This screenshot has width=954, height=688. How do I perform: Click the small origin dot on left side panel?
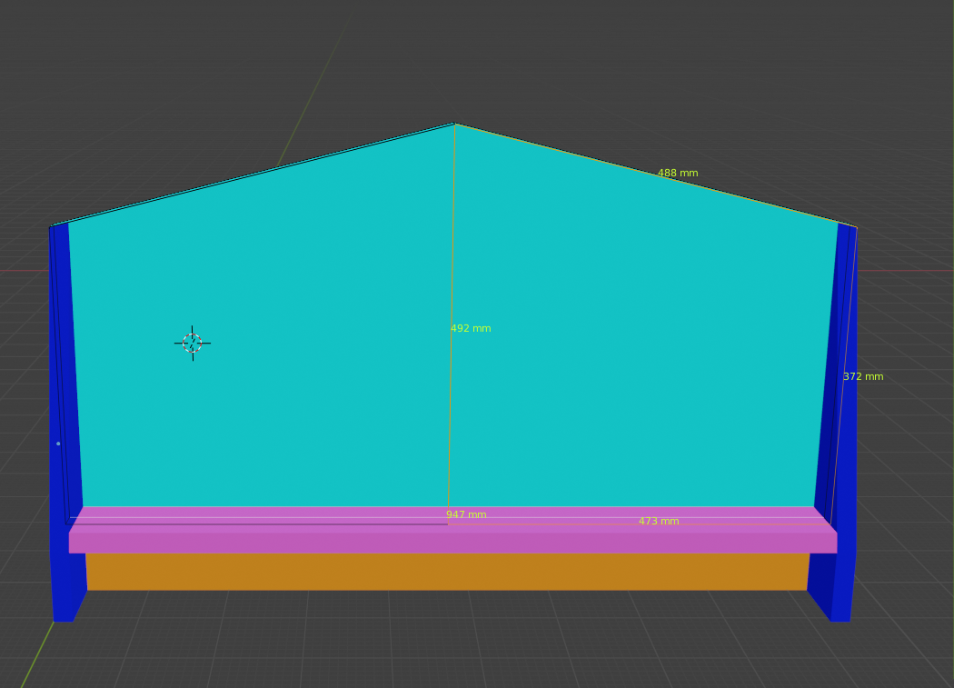58,444
